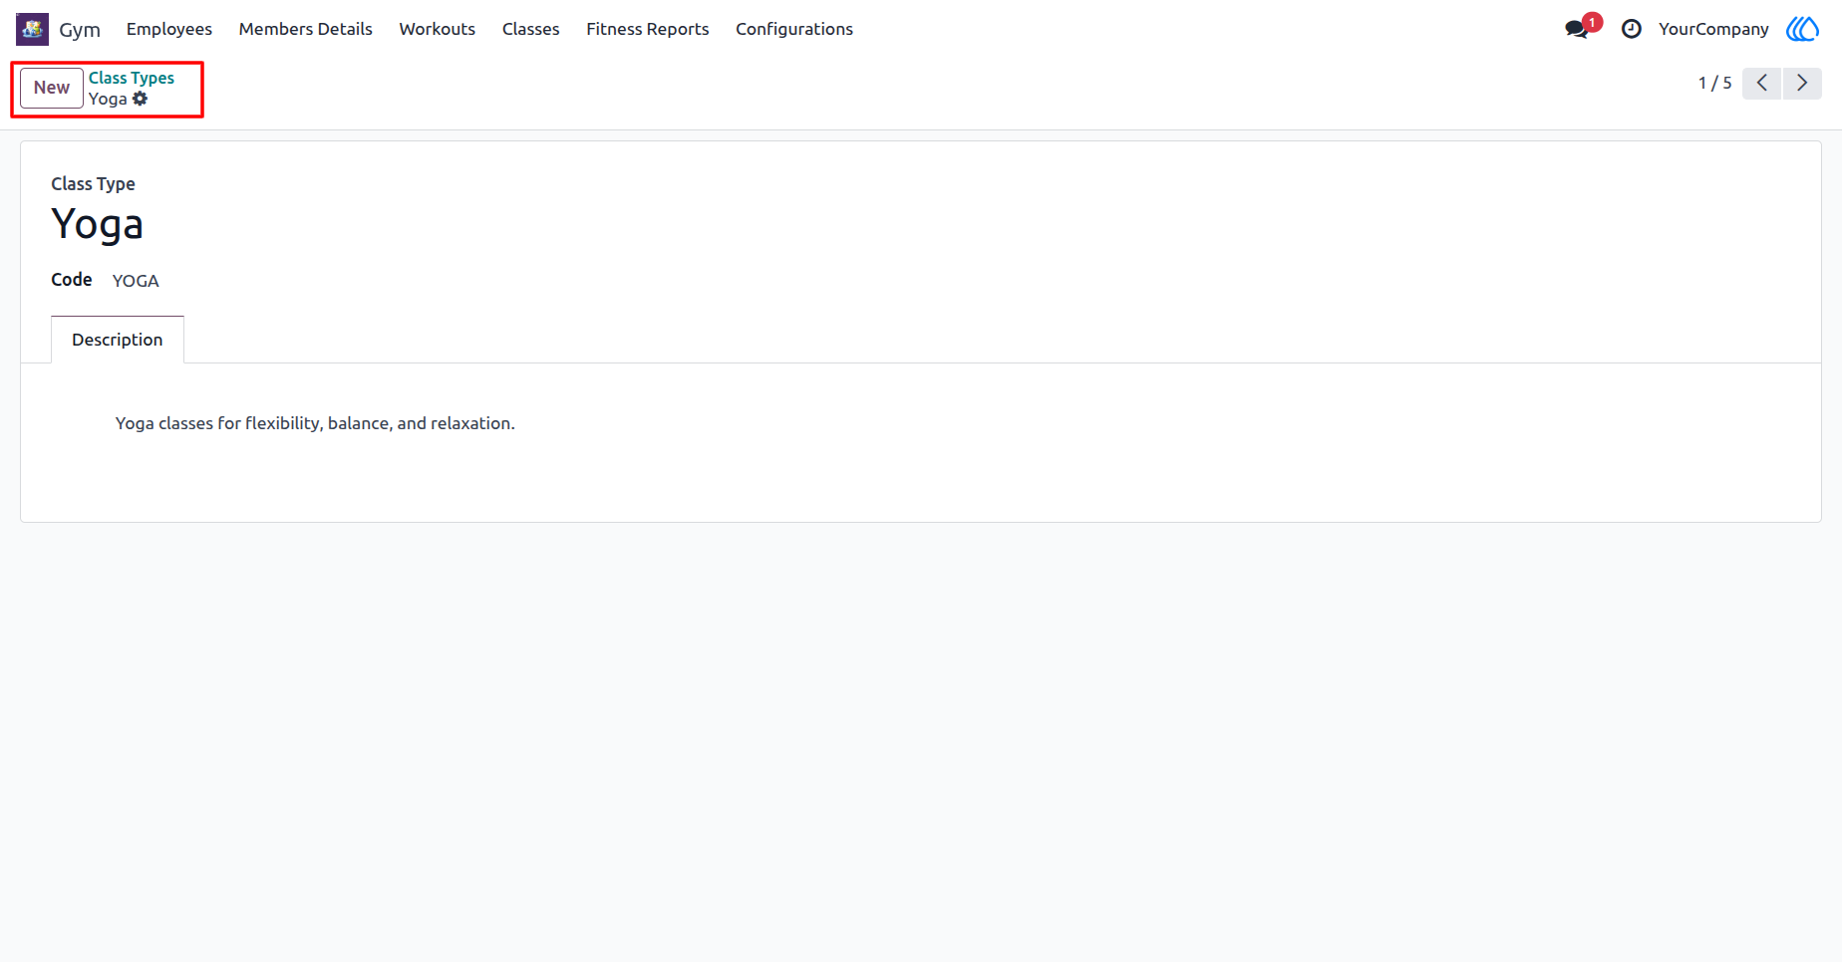
Task: Open the Workouts menu
Action: [438, 29]
